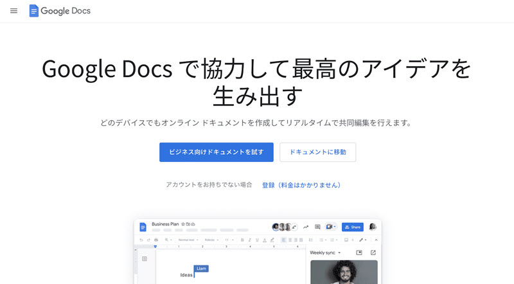
Task: Click the print icon in preview toolbar
Action: 156,240
